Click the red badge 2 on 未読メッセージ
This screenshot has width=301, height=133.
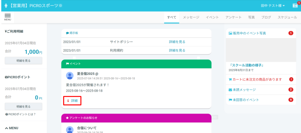tap(291, 90)
